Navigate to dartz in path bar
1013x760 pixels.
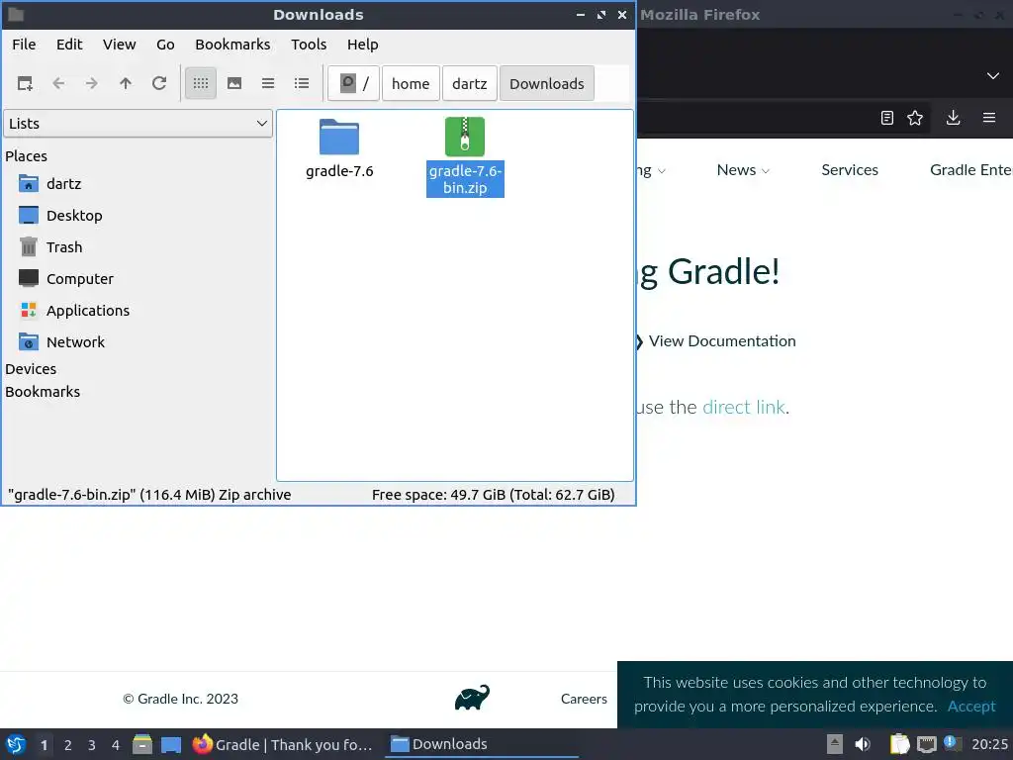click(x=470, y=83)
